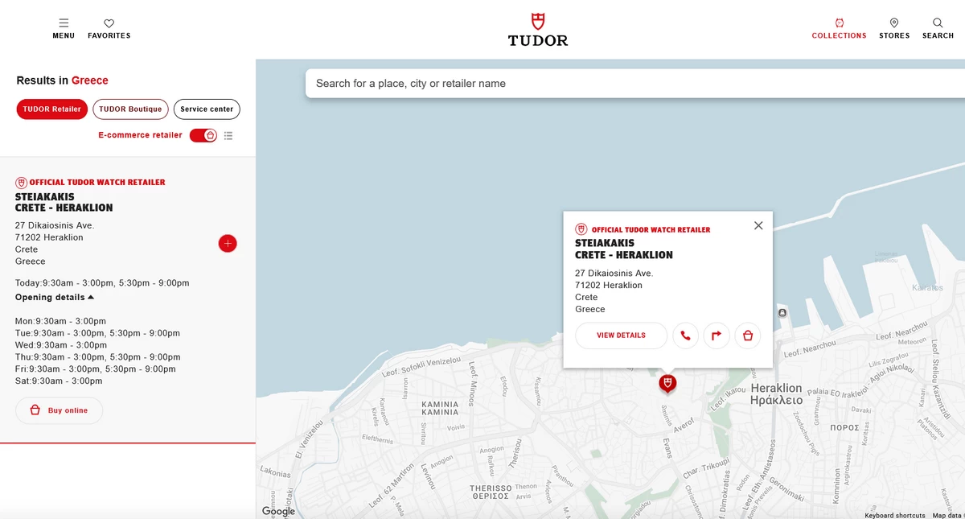Toggle the E-commerce retailer switch

203,135
